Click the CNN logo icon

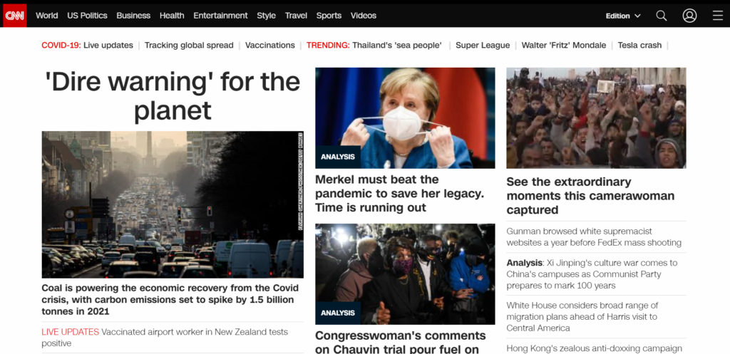coord(15,16)
